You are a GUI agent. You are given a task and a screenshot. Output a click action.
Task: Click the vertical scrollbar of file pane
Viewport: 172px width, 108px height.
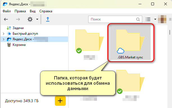point(170,32)
